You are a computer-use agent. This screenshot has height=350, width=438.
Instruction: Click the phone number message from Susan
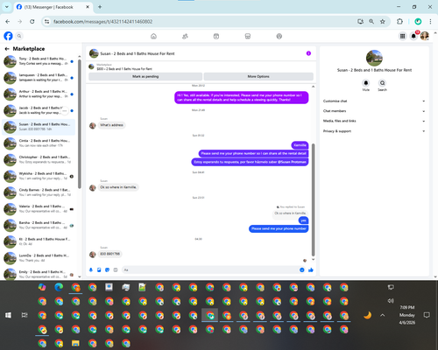[109, 254]
